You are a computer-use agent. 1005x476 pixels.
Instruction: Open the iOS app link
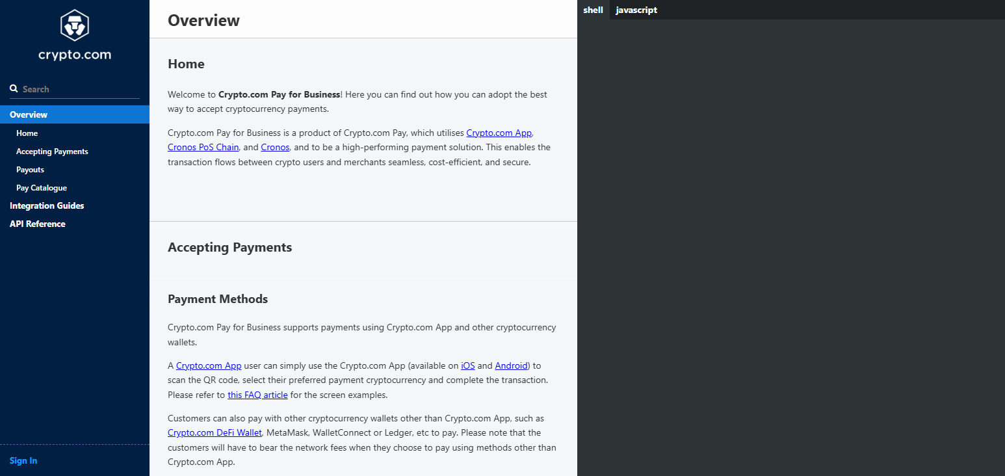[x=468, y=365]
